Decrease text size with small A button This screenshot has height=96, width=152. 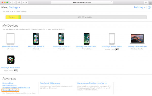point(24,2)
